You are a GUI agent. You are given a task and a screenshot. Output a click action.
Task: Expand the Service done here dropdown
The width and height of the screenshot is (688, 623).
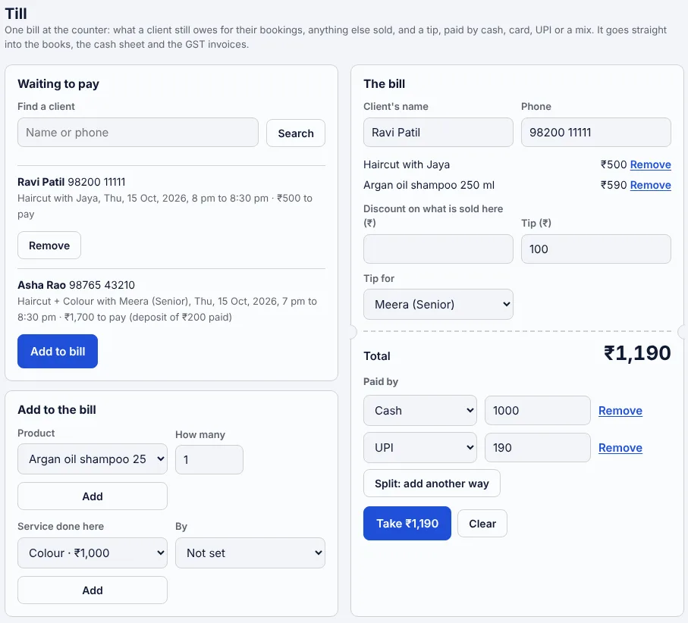[x=92, y=553]
